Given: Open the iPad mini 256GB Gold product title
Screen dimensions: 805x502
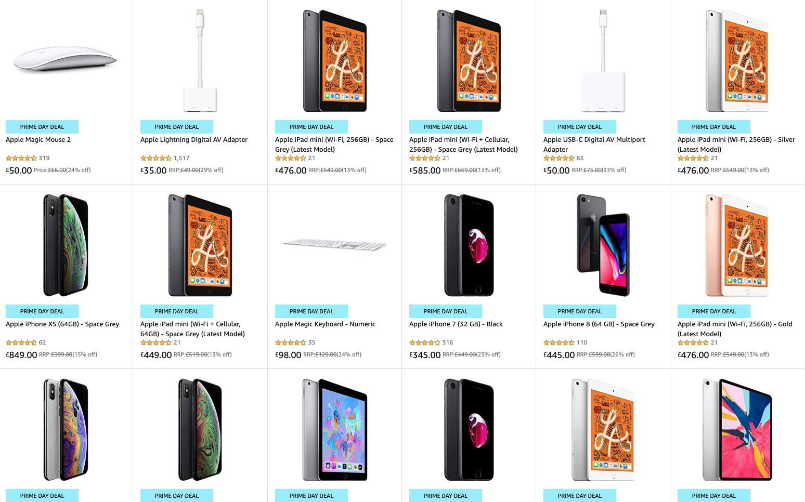Looking at the screenshot, I should click(x=735, y=329).
